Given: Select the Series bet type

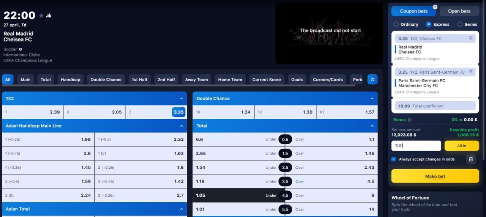Looking at the screenshot, I should (460, 24).
